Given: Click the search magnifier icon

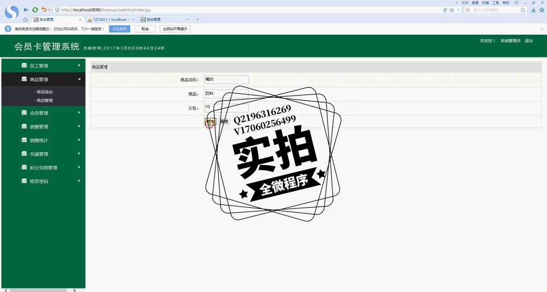Looking at the screenshot, I should tap(523, 10).
